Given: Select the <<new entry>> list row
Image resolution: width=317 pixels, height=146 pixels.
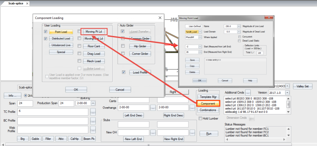Looking at the screenshot, I should [235, 60].
